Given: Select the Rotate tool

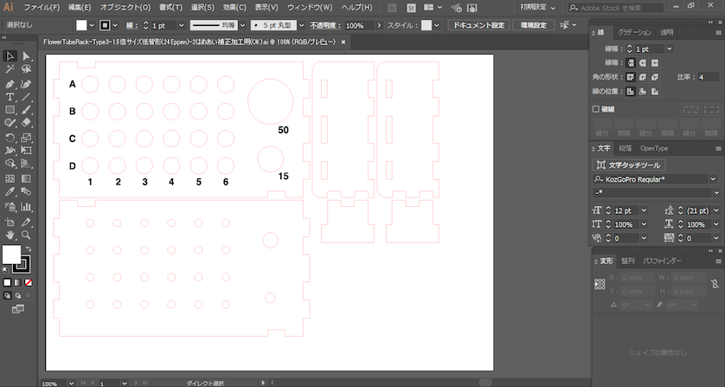Looking at the screenshot, I should pos(10,138).
